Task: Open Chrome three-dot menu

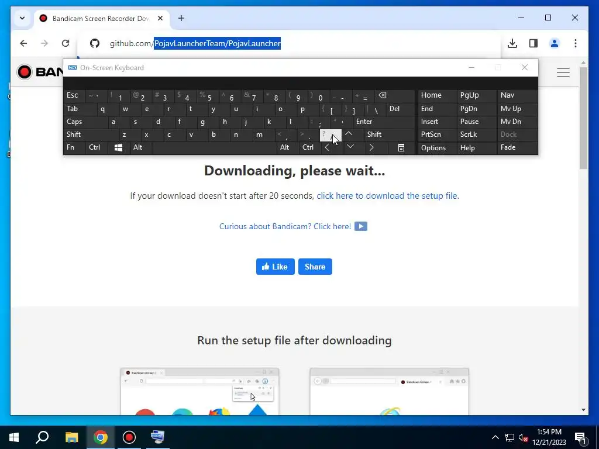Action: [x=576, y=43]
